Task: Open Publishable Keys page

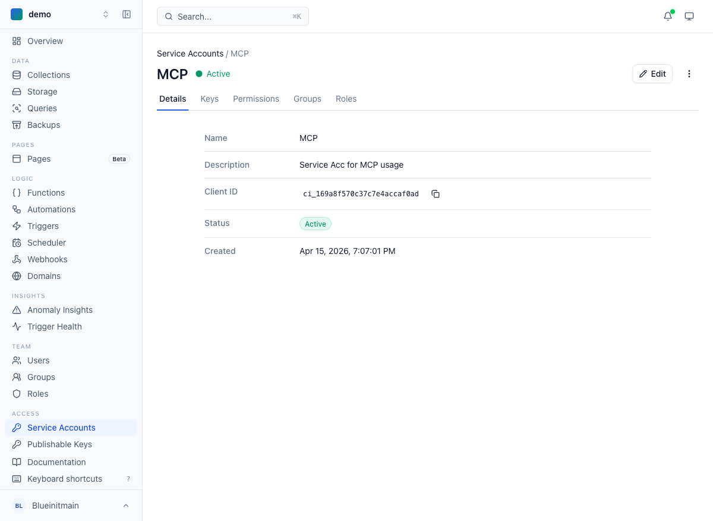Action: (71, 444)
